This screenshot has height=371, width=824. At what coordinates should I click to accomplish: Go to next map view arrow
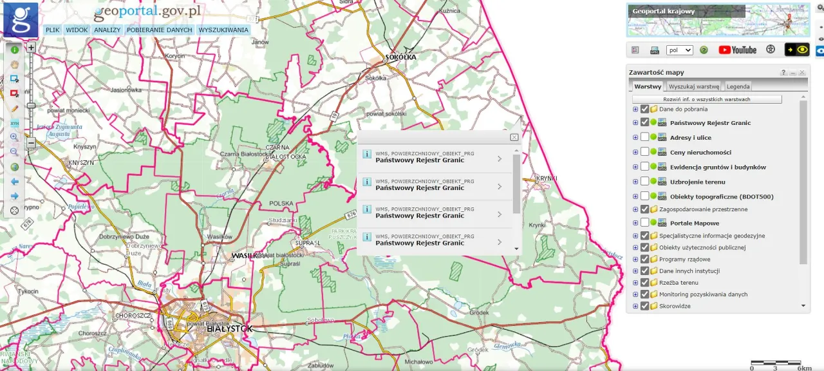tap(14, 196)
